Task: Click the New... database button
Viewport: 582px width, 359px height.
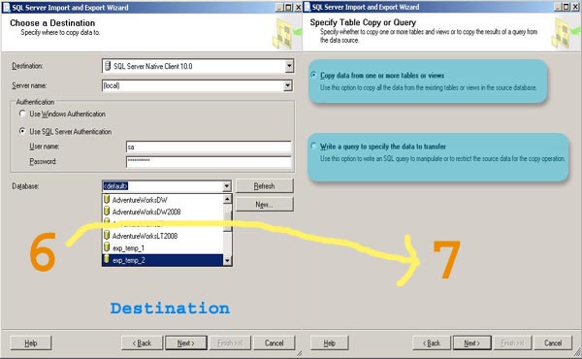Action: click(264, 204)
